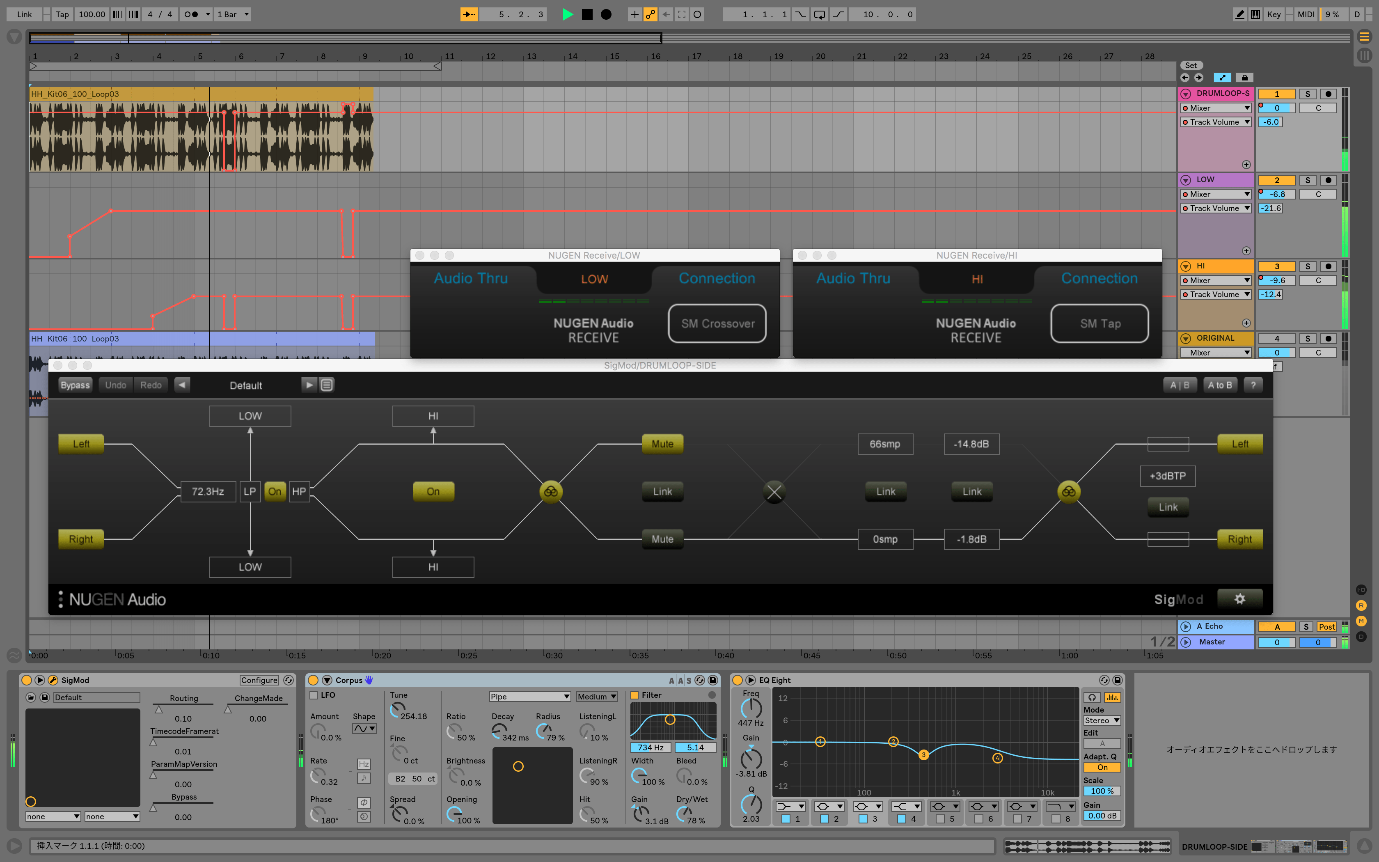Collapse the HI track with its fold arrow
Screen dimensions: 1379x862
tap(1186, 266)
